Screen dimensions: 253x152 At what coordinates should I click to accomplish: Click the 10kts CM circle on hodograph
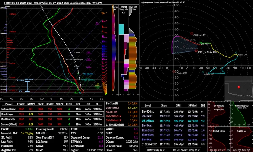[x=174, y=72]
